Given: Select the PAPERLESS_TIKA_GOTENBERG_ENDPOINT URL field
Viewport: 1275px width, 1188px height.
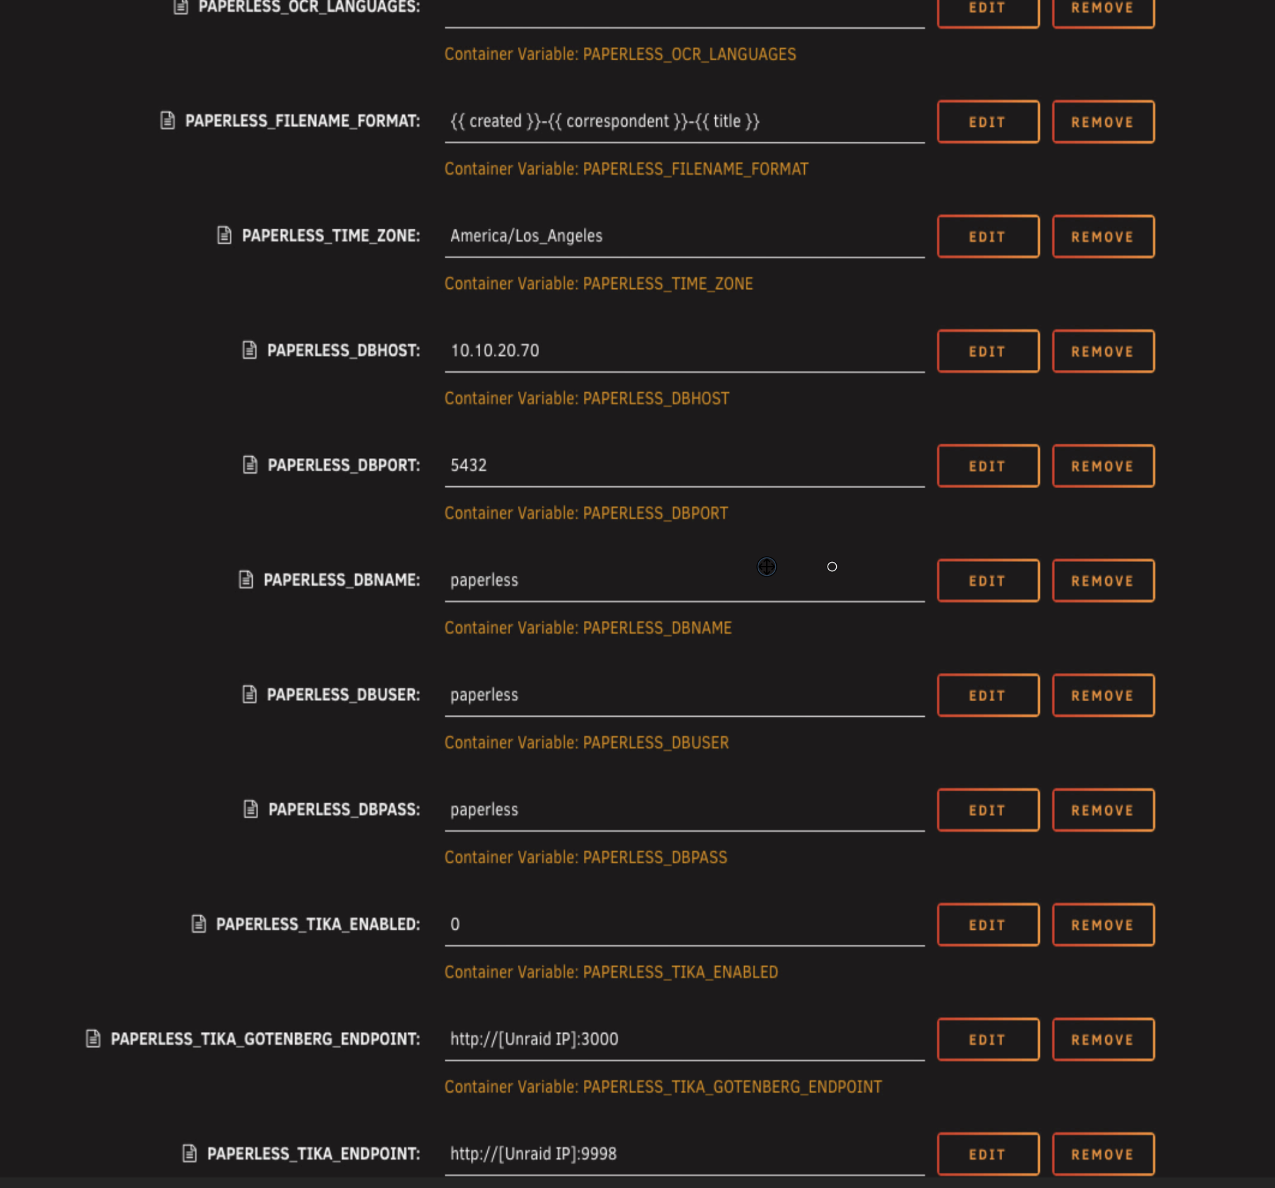Looking at the screenshot, I should [x=683, y=1039].
